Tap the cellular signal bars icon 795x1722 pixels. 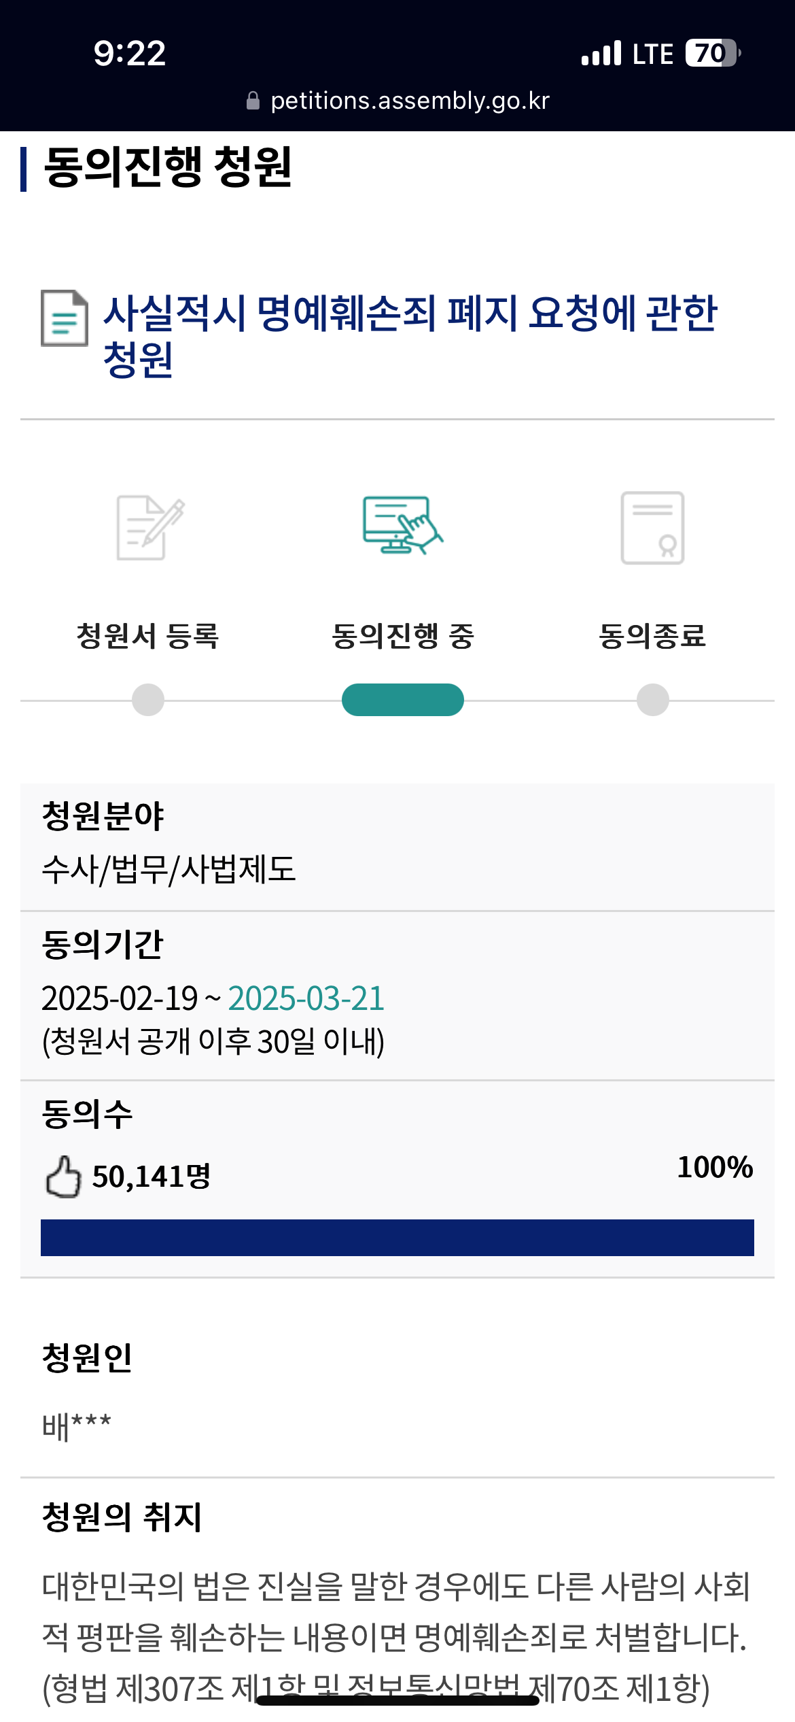click(x=601, y=53)
